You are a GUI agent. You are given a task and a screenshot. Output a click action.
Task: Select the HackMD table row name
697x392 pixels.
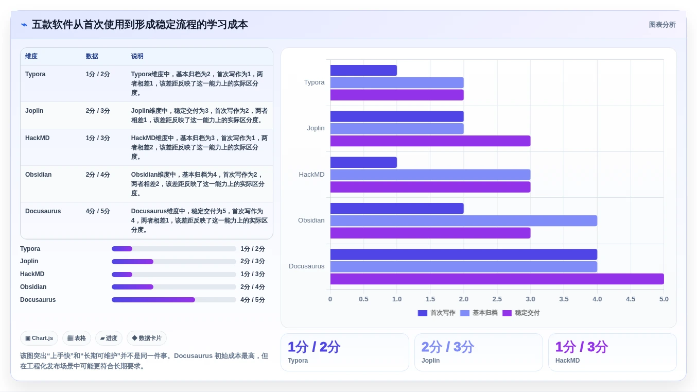click(x=38, y=138)
